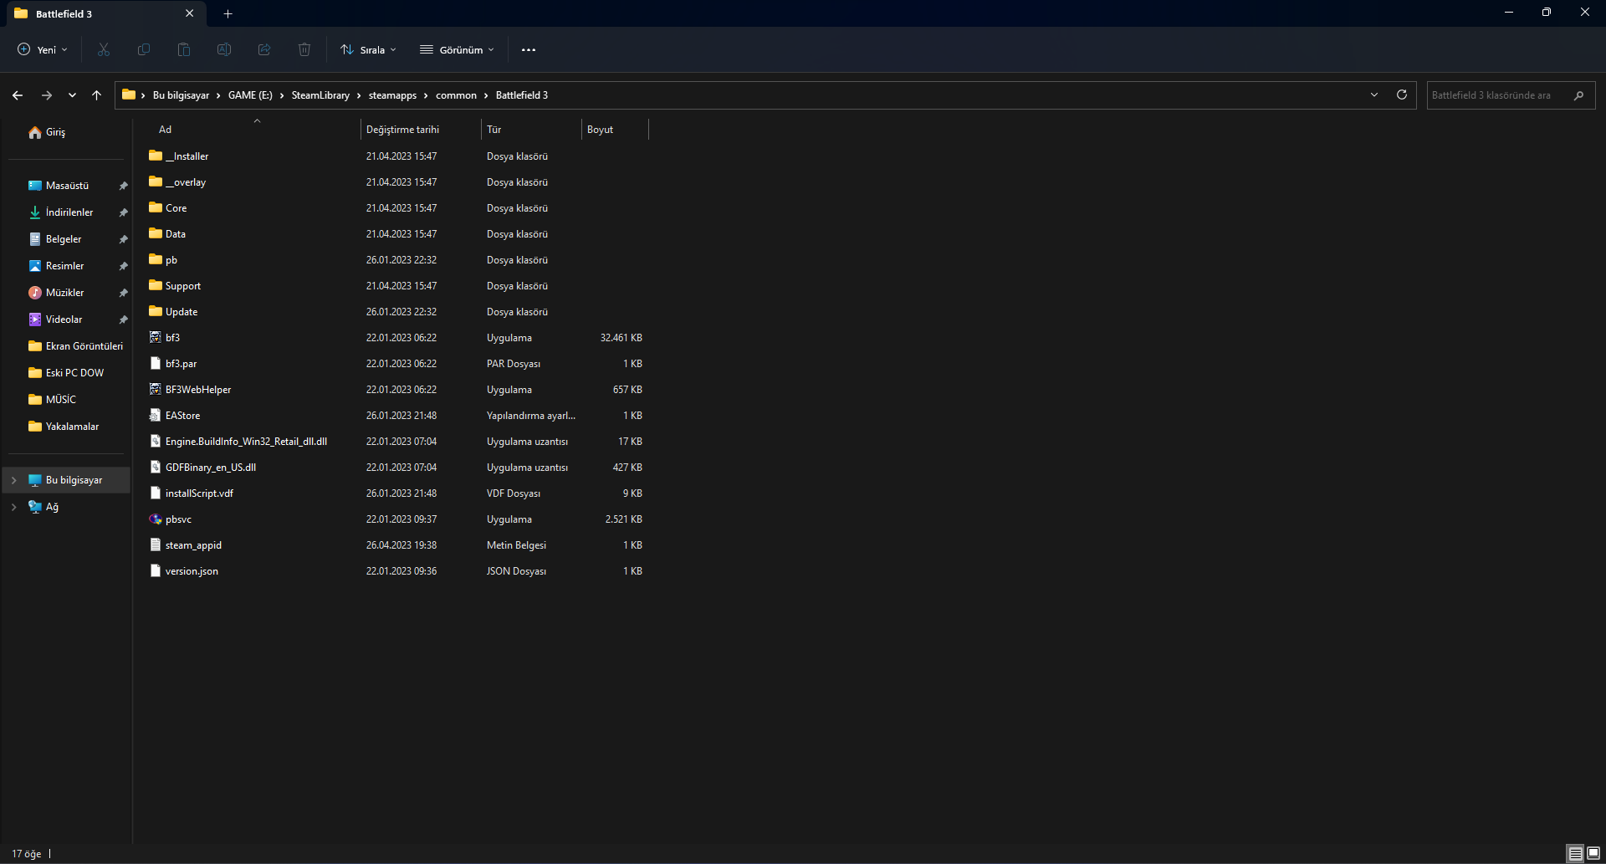The height and width of the screenshot is (864, 1606).
Task: Select the BF3WebHelper application icon
Action: coord(156,390)
